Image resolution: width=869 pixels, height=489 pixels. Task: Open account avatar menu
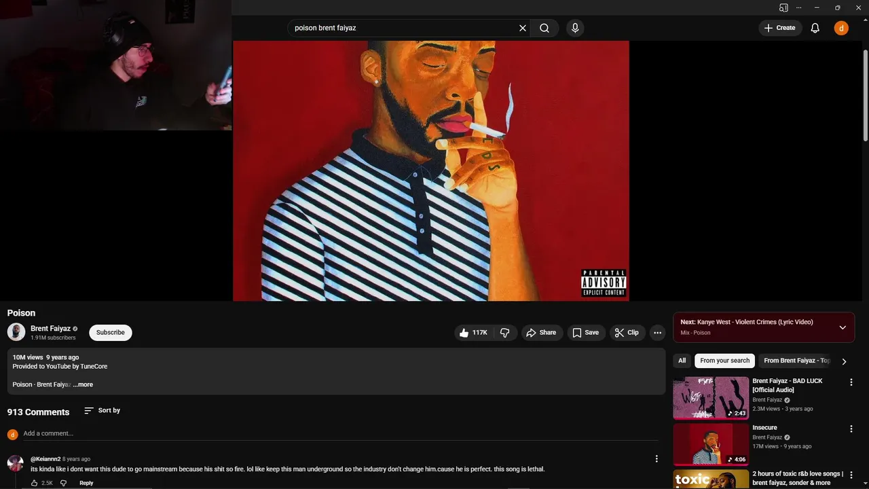(841, 28)
